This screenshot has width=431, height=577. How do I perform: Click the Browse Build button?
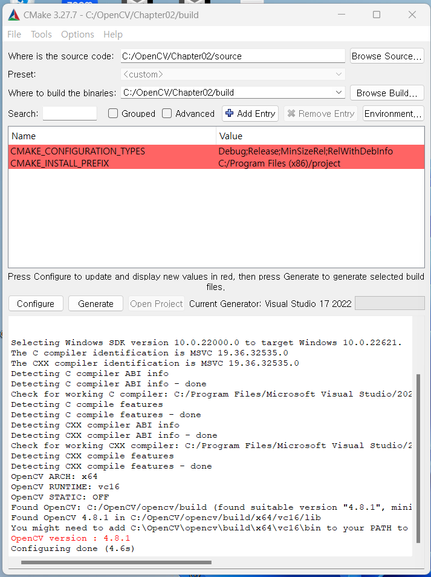point(387,93)
